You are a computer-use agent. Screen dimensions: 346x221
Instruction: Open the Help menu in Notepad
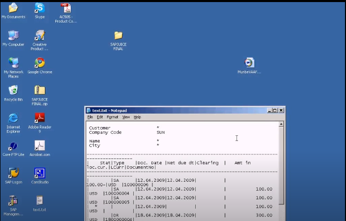[x=137, y=117]
